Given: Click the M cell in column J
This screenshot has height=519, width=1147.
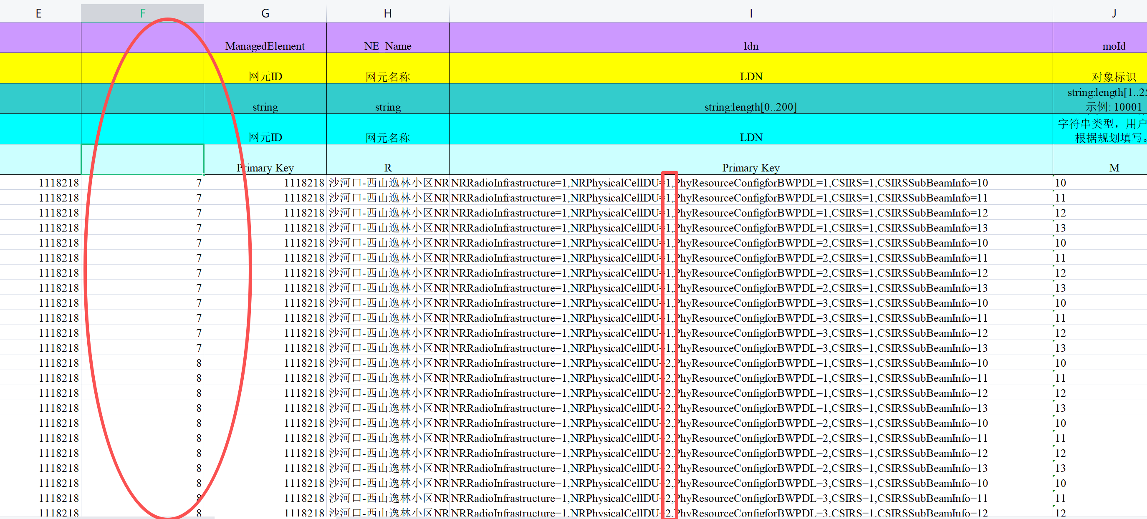Looking at the screenshot, I should click(1113, 168).
